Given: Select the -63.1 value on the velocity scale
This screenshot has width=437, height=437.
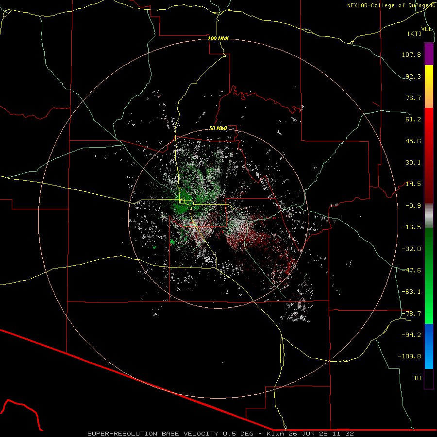Looking at the screenshot, I should (411, 292).
